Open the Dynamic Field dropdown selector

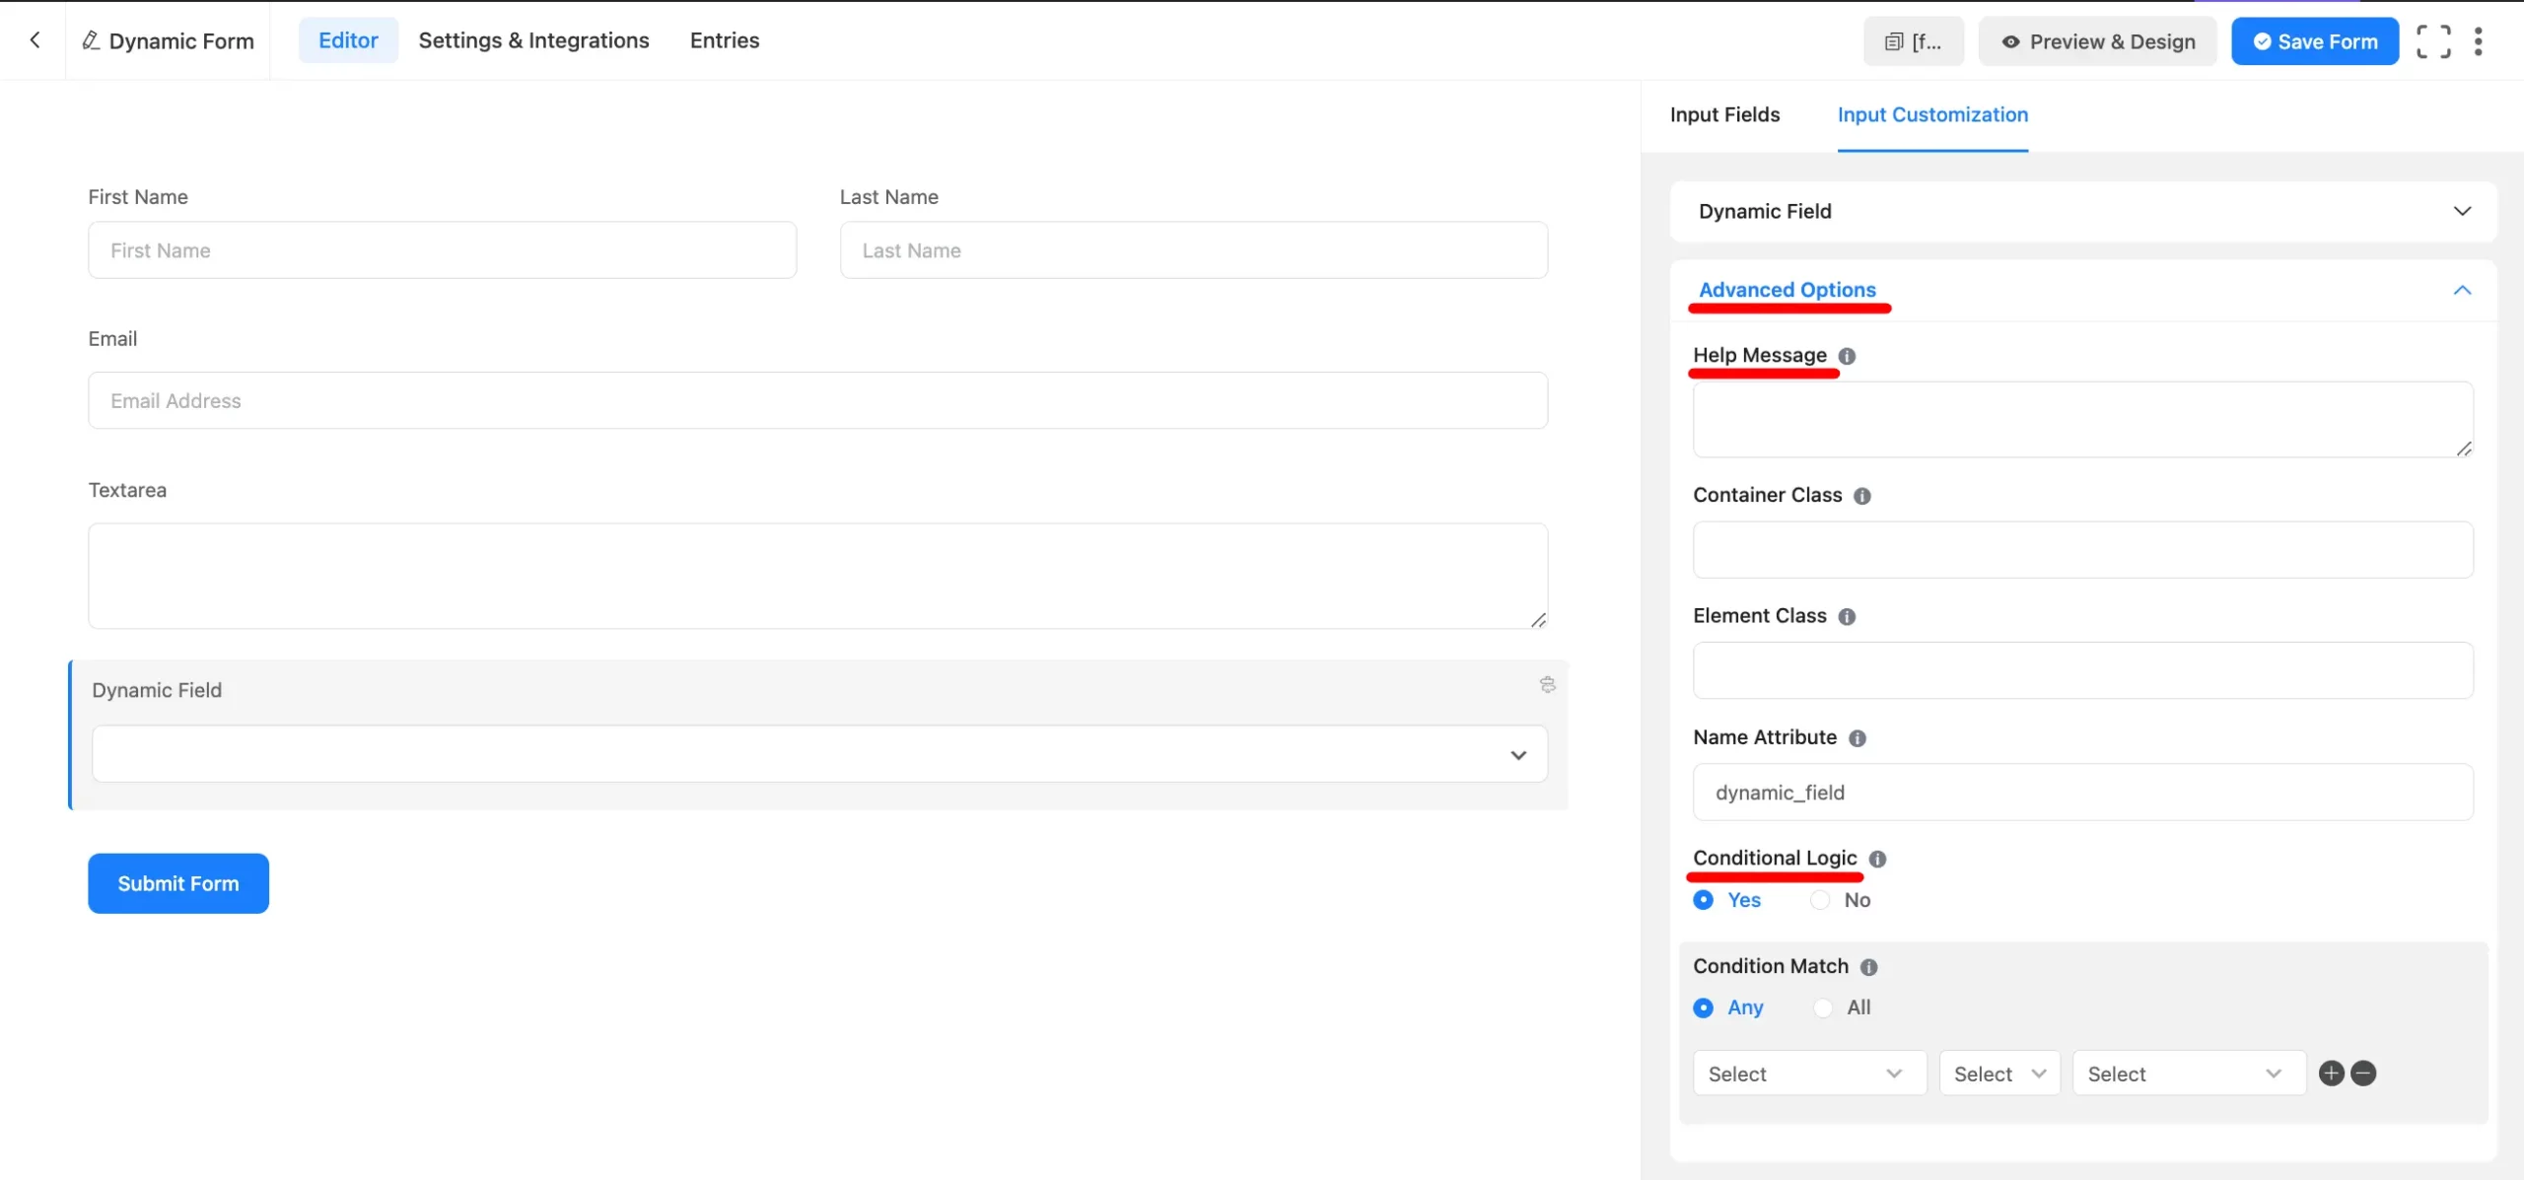pos(816,752)
